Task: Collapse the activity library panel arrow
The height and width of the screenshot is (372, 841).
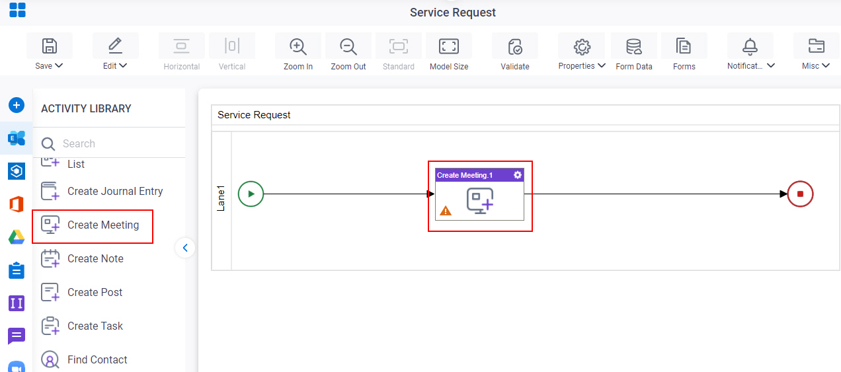Action: pyautogui.click(x=185, y=248)
